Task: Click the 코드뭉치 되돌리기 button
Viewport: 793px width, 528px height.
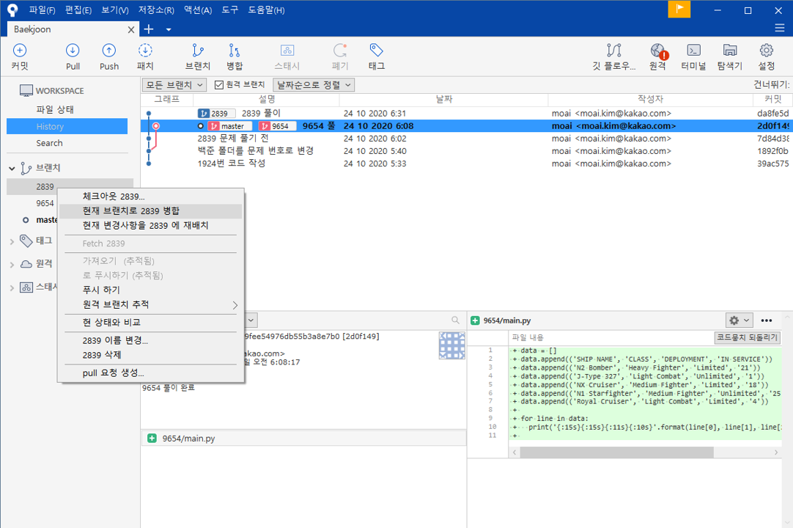Action: pyautogui.click(x=747, y=337)
